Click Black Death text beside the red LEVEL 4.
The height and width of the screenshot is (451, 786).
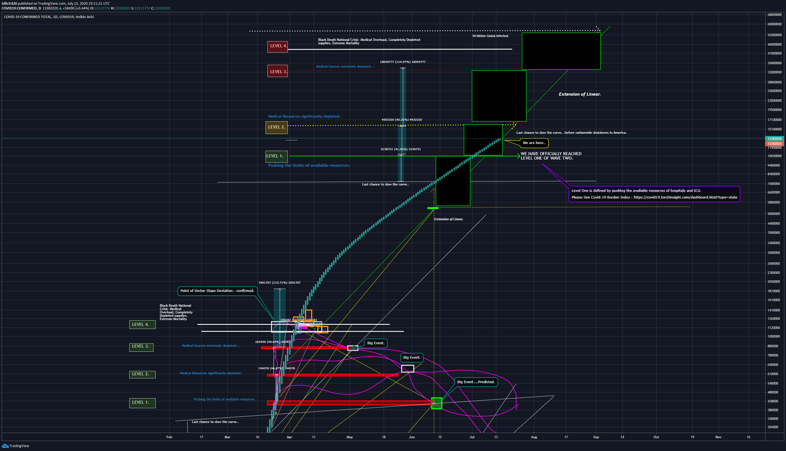[369, 41]
